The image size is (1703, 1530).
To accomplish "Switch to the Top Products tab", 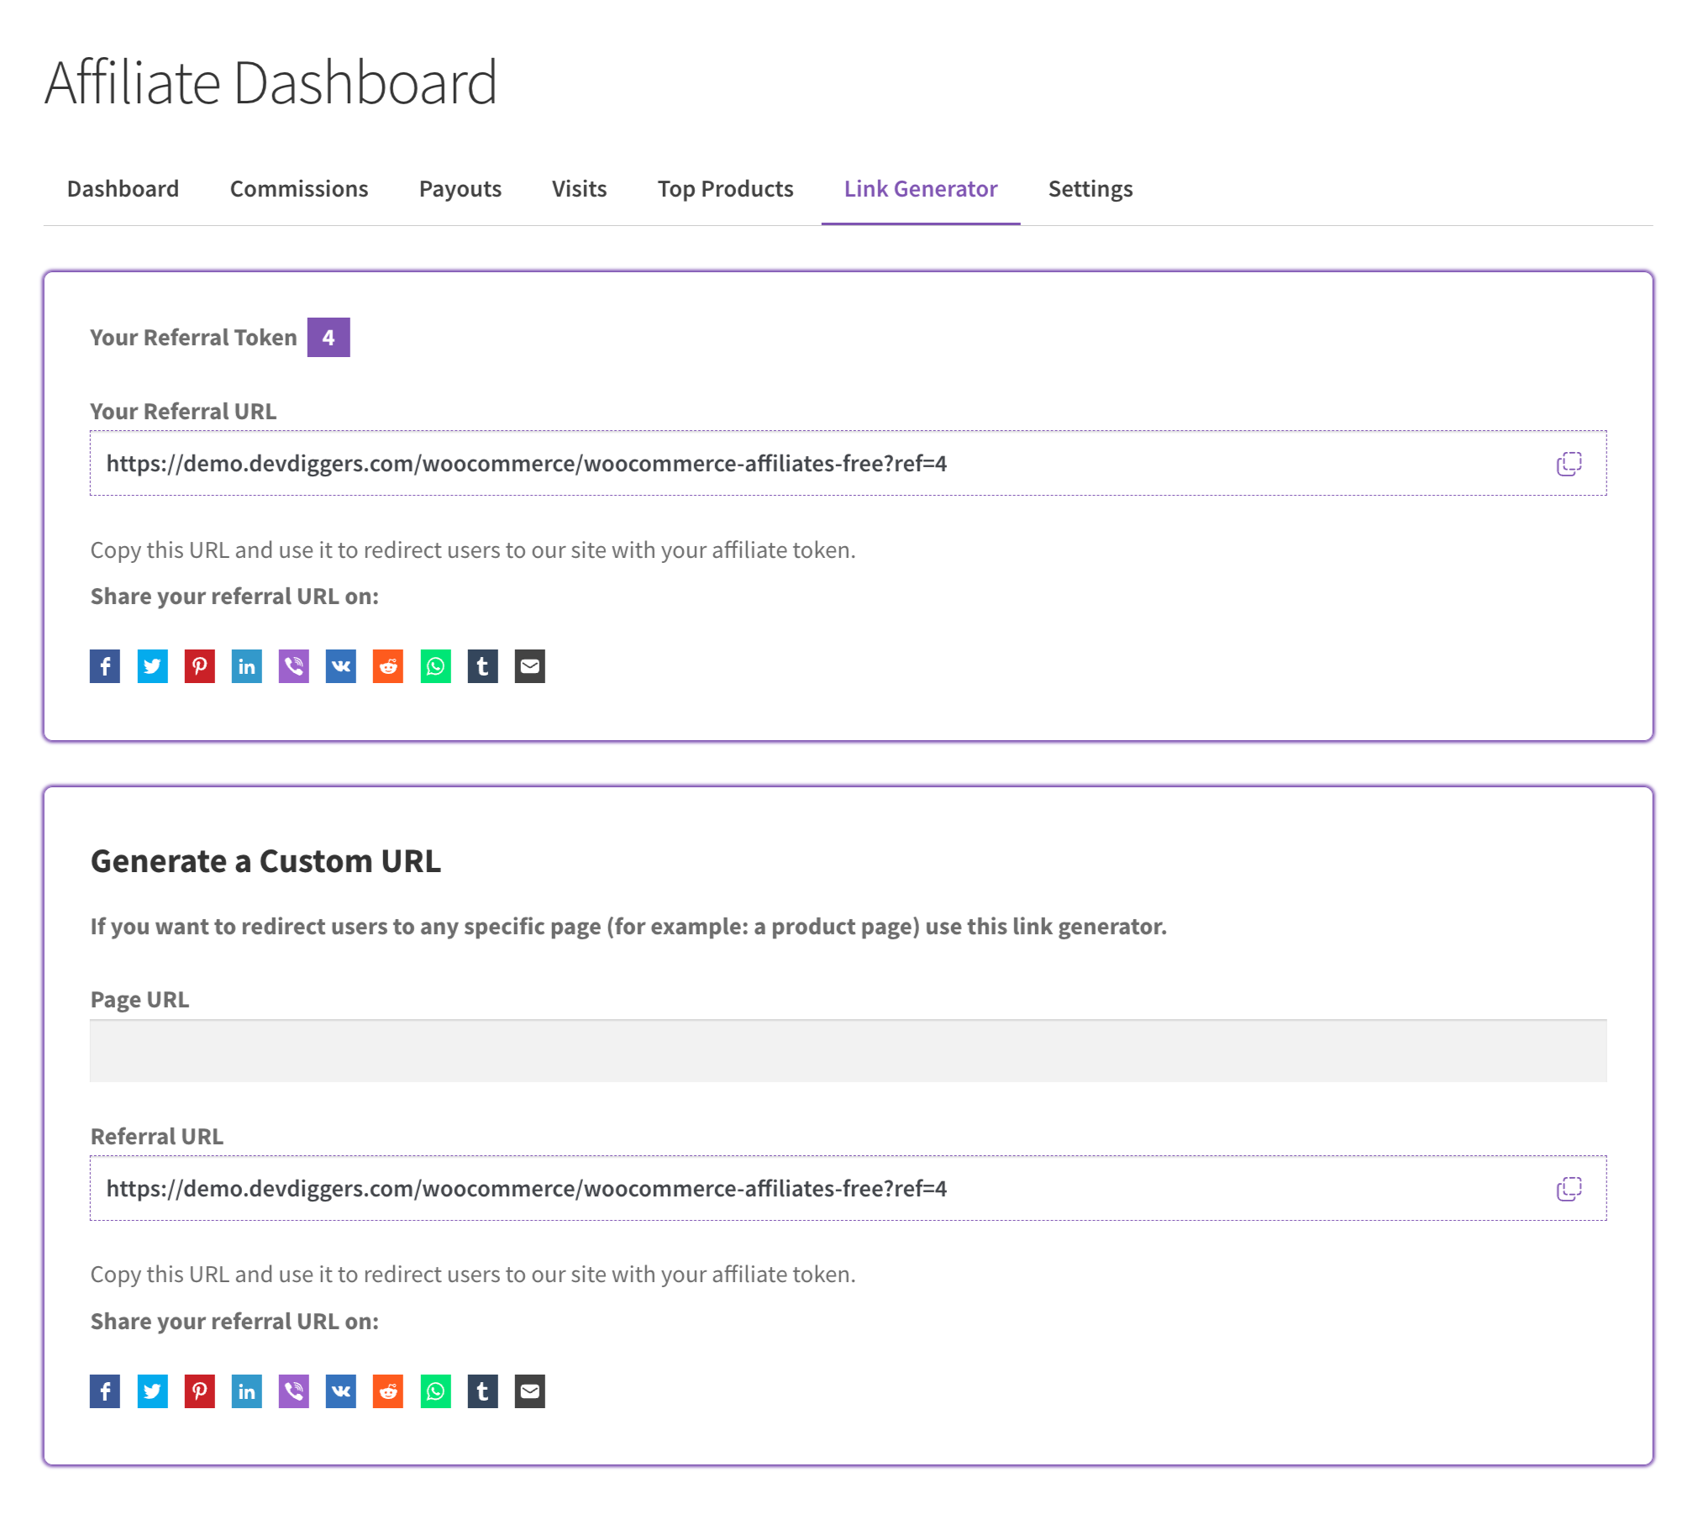I will click(x=723, y=187).
